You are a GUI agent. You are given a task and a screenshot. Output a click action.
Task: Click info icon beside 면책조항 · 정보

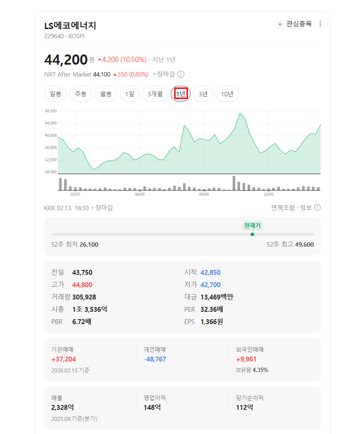coord(317,208)
